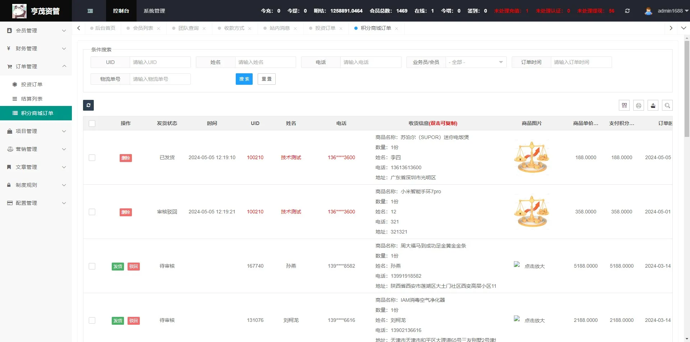Click the refresh icon in top header

627,11
